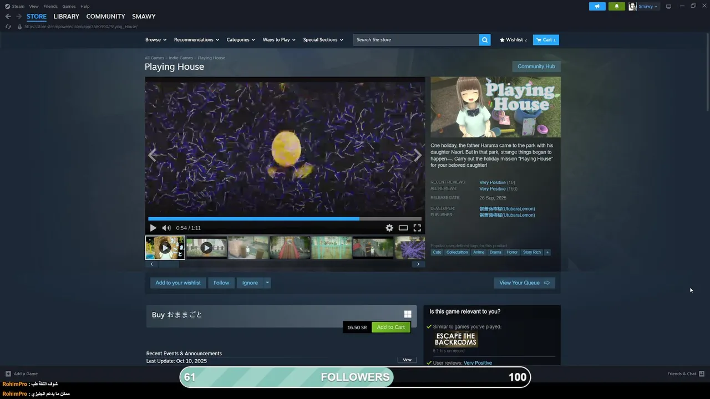
Task: Click the Horror tag
Action: pos(512,252)
